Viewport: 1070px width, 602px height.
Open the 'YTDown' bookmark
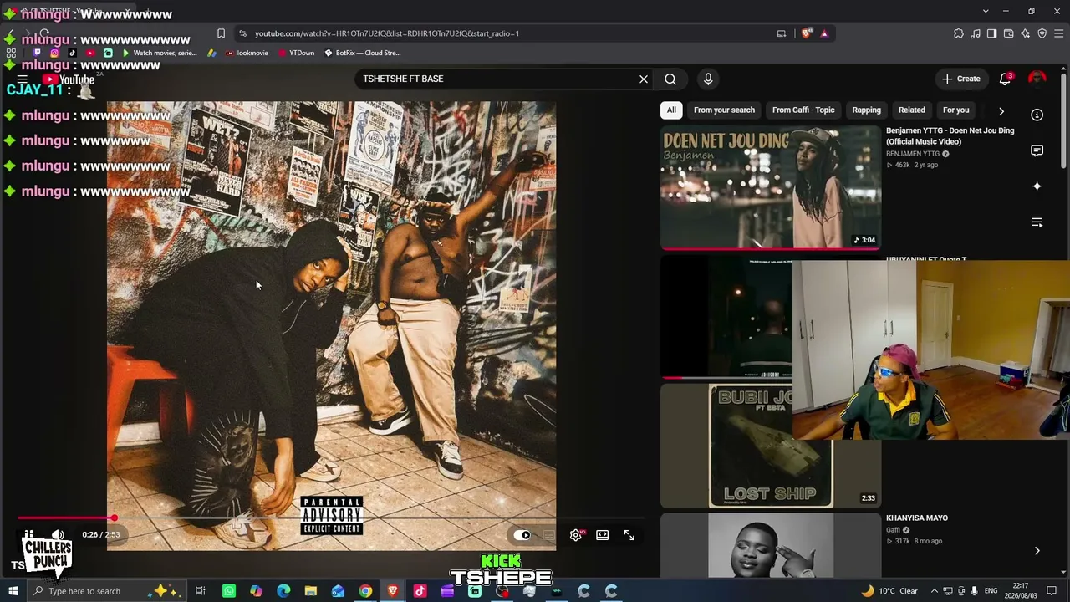tap(296, 53)
